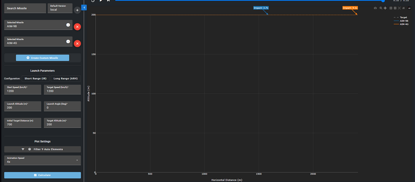Toggle AIM-4G trace in legend

pos(401,24)
